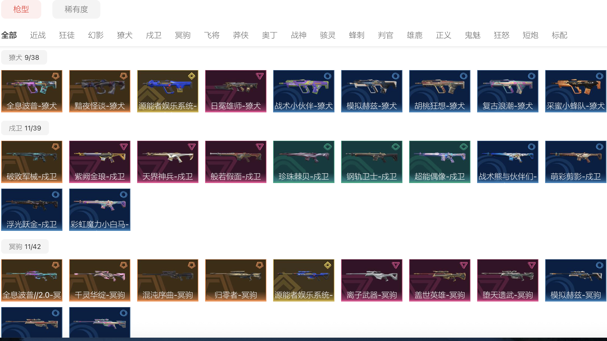Open the 短炮 weapon category
This screenshot has height=341, width=607.
tap(531, 35)
